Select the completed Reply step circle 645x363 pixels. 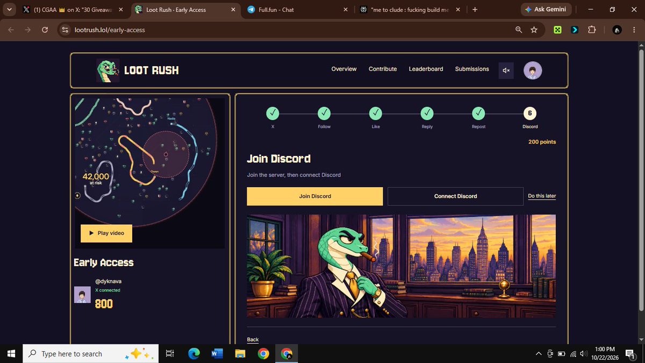427,113
